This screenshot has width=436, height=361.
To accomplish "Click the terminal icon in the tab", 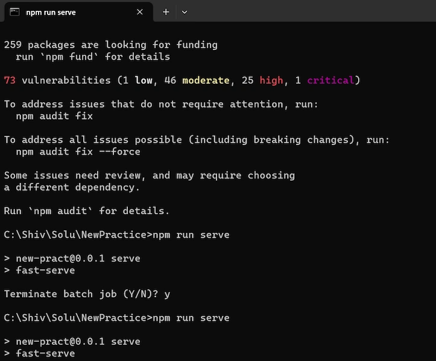I will [x=14, y=12].
